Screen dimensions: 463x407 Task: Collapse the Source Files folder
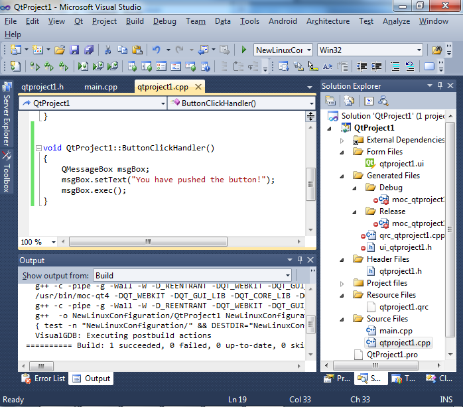pyautogui.click(x=342, y=320)
